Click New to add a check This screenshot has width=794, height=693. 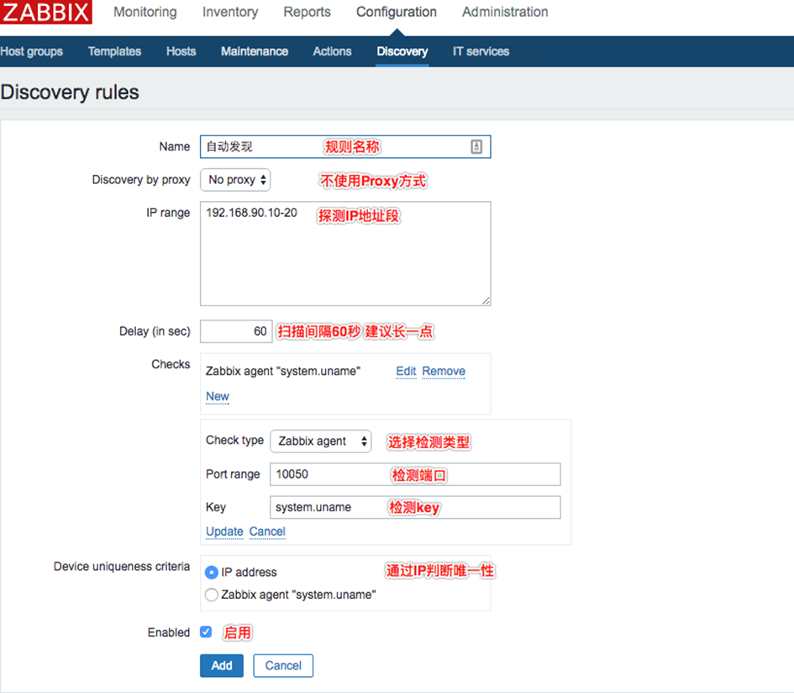218,396
